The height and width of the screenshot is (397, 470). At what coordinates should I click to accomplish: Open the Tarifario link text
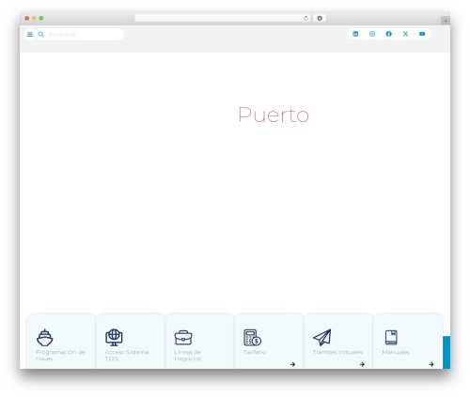pos(255,352)
